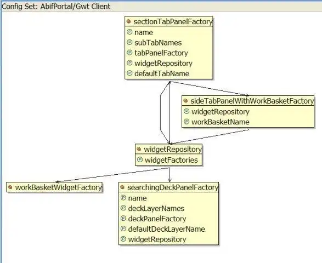Click property icon beside name in sectionTabPanelFactory
The height and width of the screenshot is (263, 322).
(x=129, y=32)
